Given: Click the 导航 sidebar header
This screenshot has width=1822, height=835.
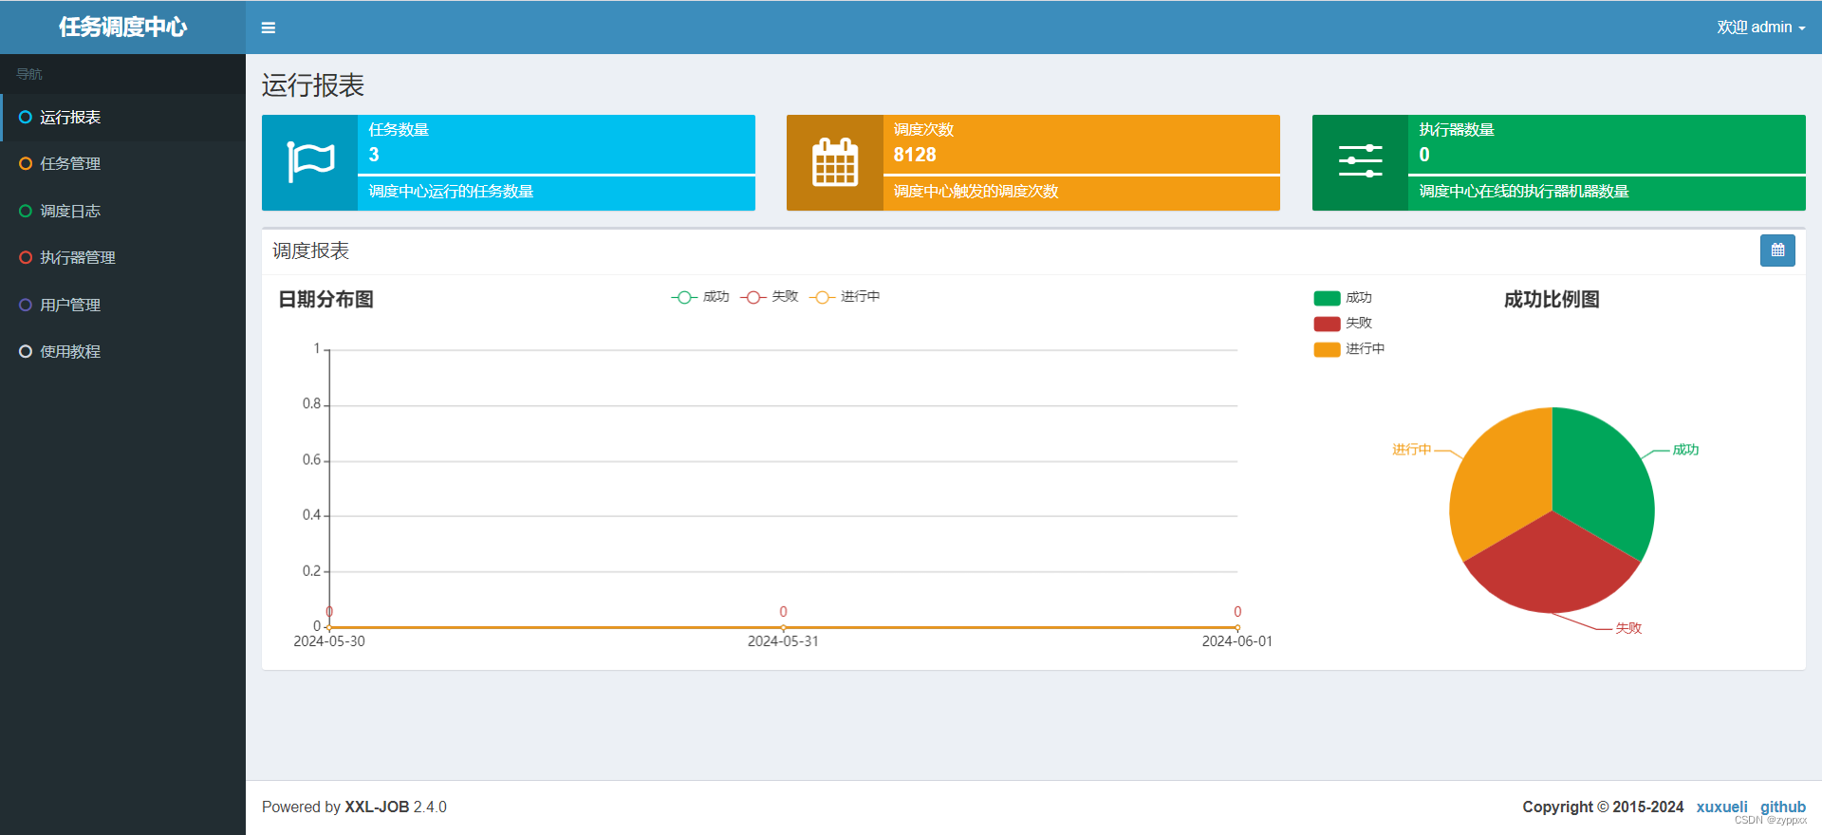Looking at the screenshot, I should pos(29,74).
